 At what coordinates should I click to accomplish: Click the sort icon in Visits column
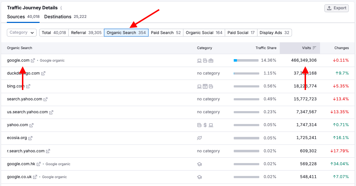(314, 48)
